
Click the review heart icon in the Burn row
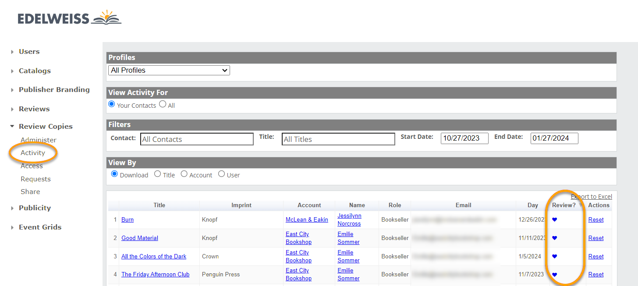554,220
